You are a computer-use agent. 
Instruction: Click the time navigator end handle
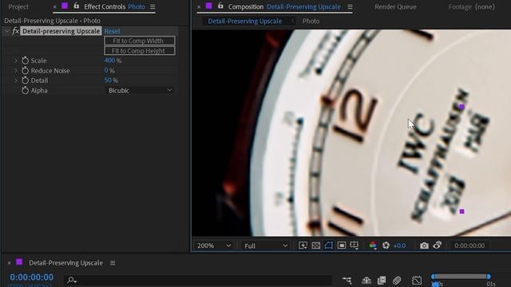pos(489,277)
